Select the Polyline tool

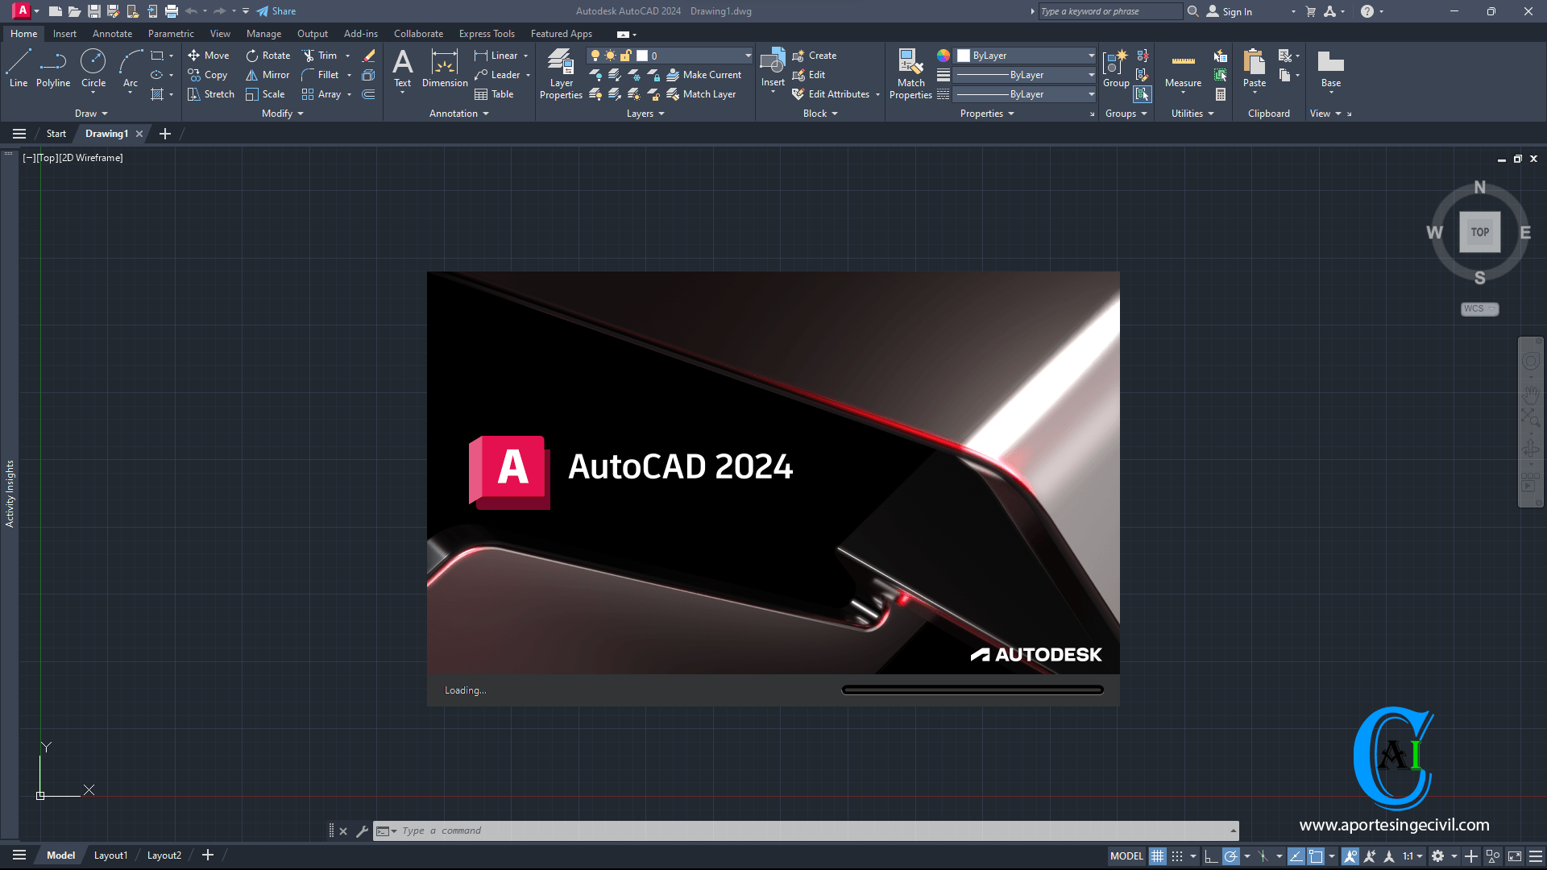pyautogui.click(x=53, y=68)
